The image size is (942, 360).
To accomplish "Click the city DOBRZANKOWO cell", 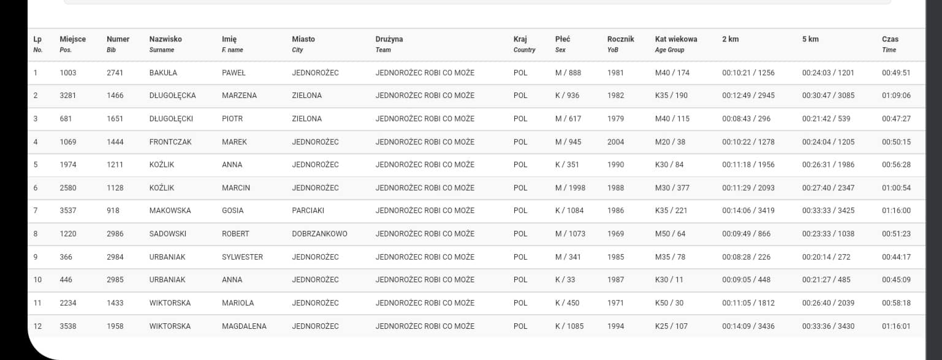I will point(319,234).
